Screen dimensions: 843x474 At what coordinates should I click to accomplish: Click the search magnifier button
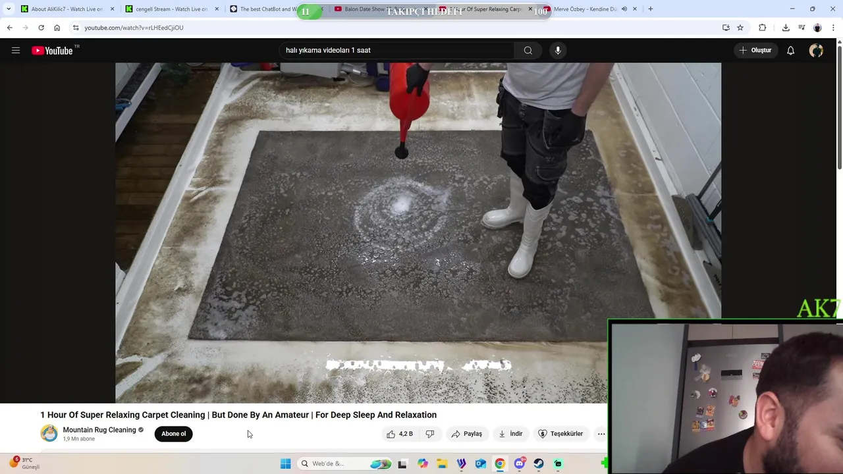[x=528, y=50]
